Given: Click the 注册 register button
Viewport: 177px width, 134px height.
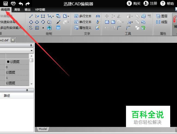Looking at the screenshot, I should pos(150,4).
